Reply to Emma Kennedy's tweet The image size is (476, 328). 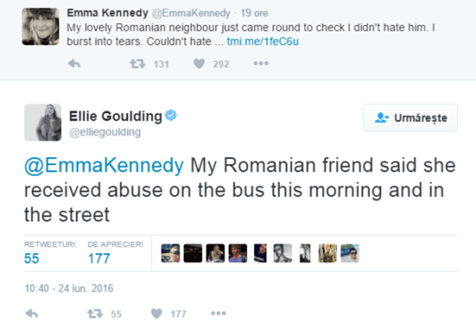(x=74, y=64)
